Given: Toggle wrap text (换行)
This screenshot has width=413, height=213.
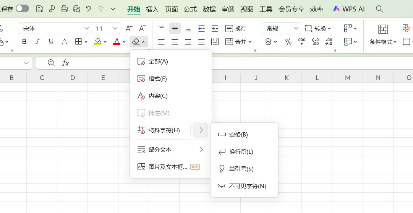Looking at the screenshot, I should point(236,28).
